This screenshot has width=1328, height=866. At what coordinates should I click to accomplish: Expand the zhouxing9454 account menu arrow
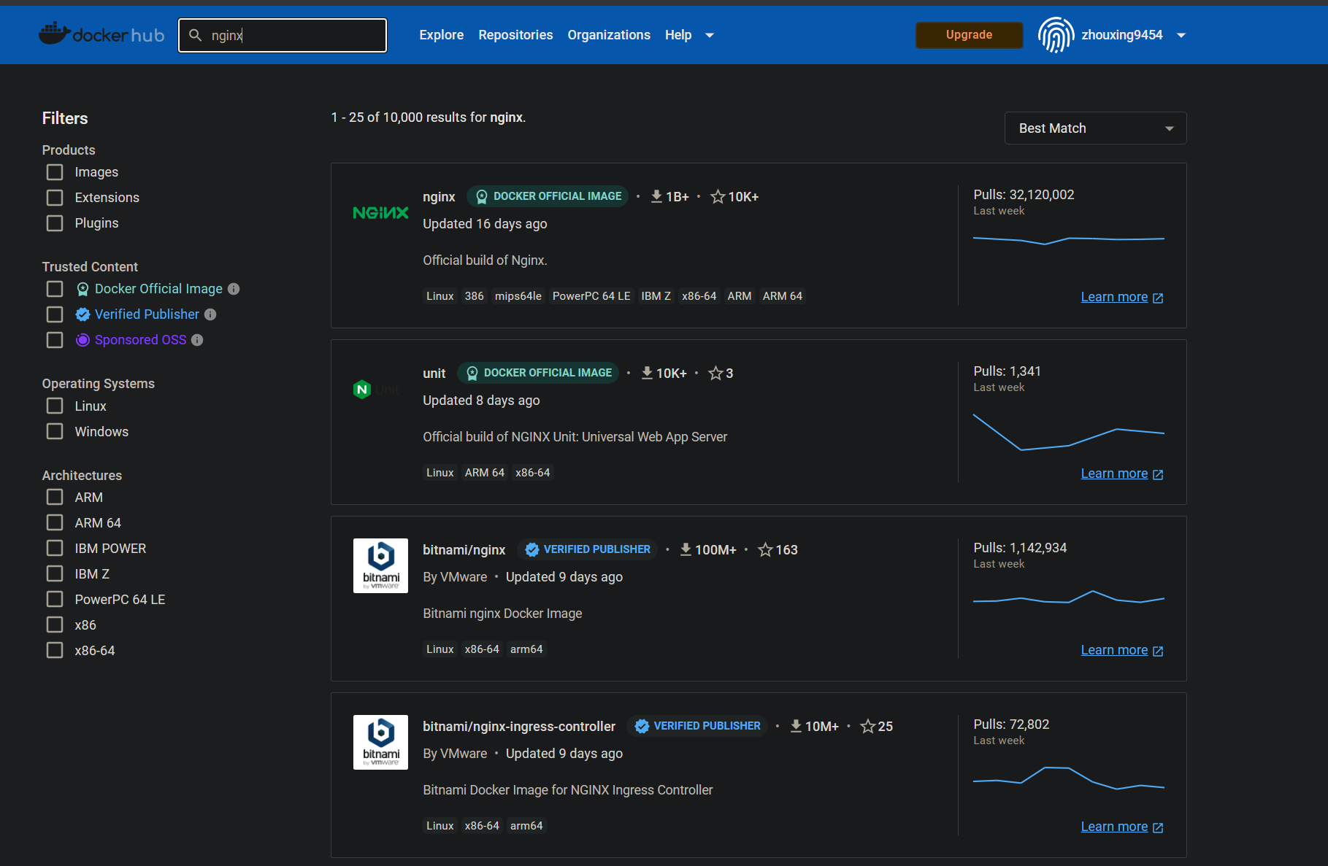tap(1181, 35)
